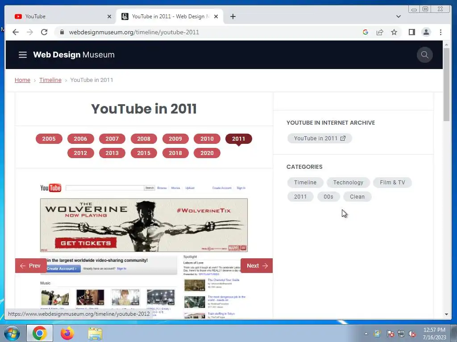
Task: Select the 2009 year pill
Action: (175, 139)
